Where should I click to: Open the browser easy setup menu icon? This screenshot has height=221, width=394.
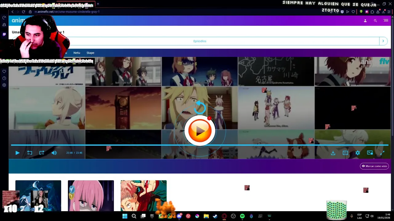pos(389,12)
